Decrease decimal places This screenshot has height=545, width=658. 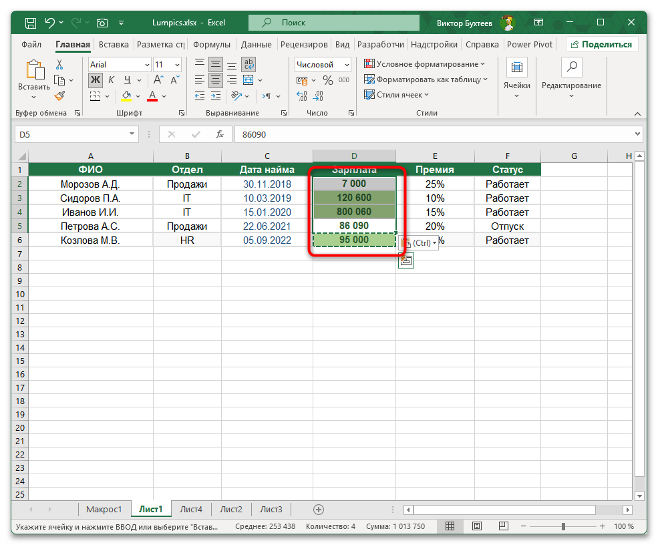pyautogui.click(x=318, y=96)
